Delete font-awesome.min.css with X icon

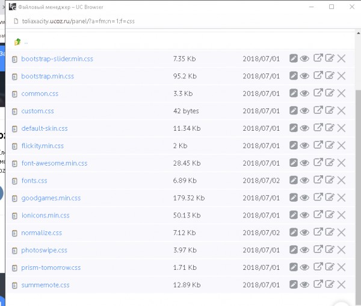(341, 163)
